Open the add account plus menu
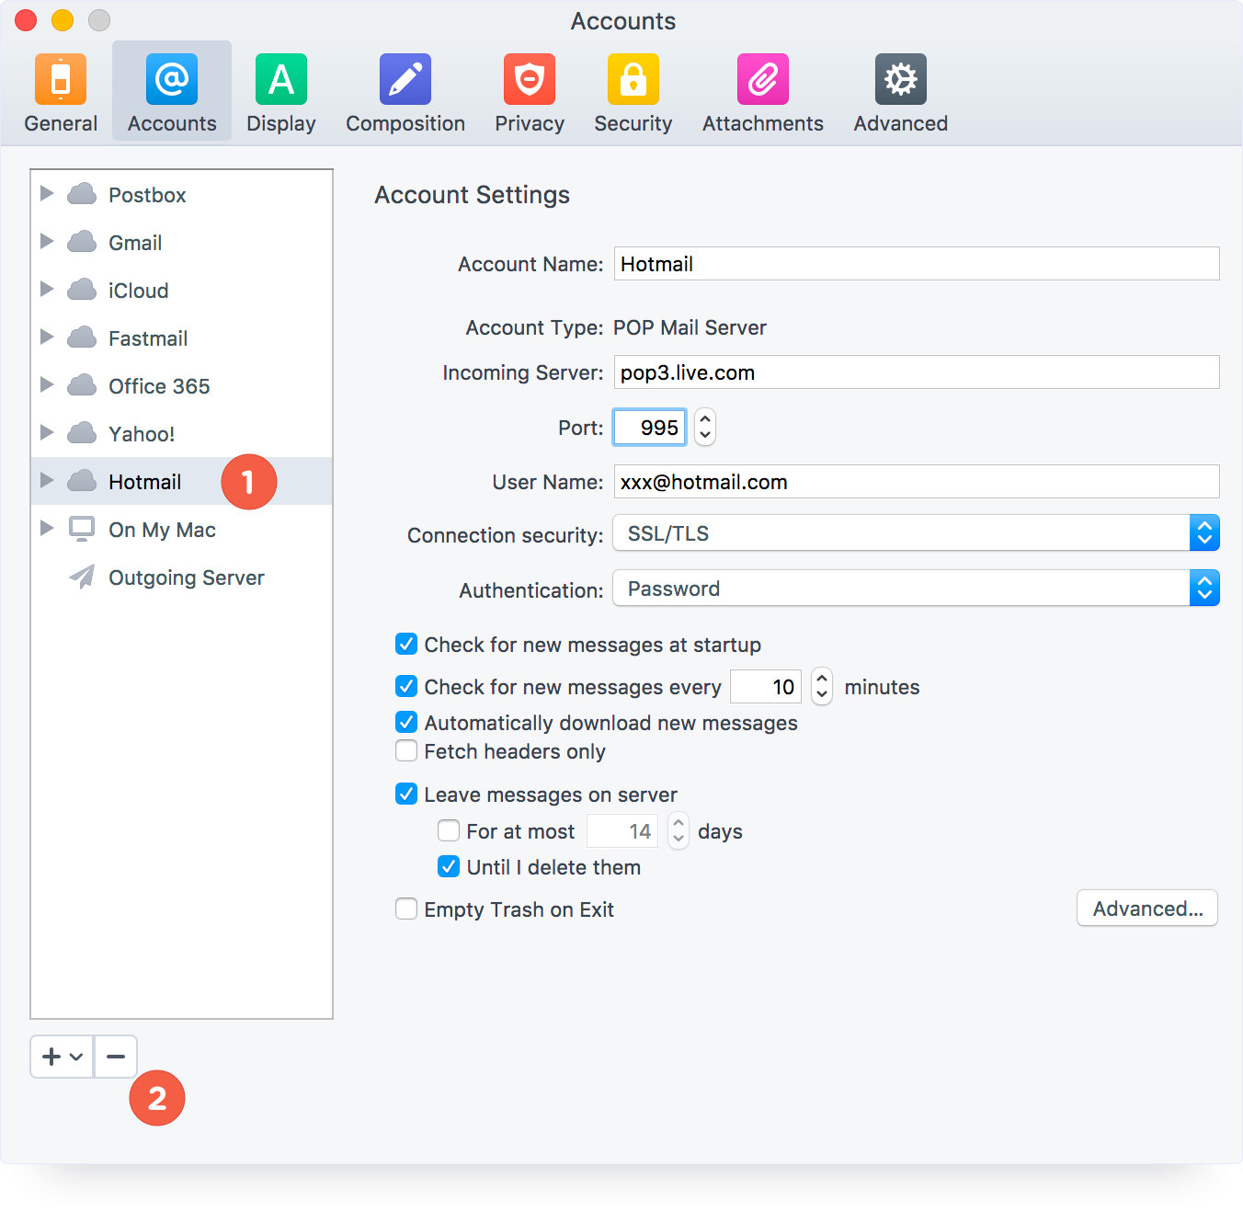The image size is (1243, 1212). tap(63, 1057)
